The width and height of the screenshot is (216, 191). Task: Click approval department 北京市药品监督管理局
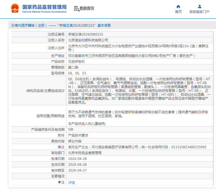85,153
